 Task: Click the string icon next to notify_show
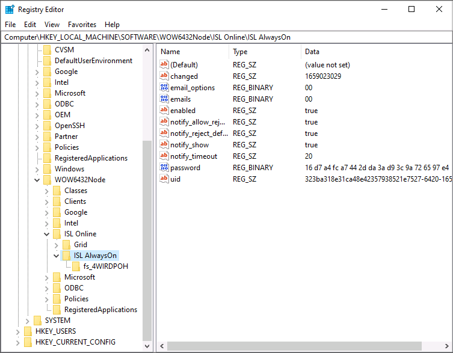pos(164,144)
